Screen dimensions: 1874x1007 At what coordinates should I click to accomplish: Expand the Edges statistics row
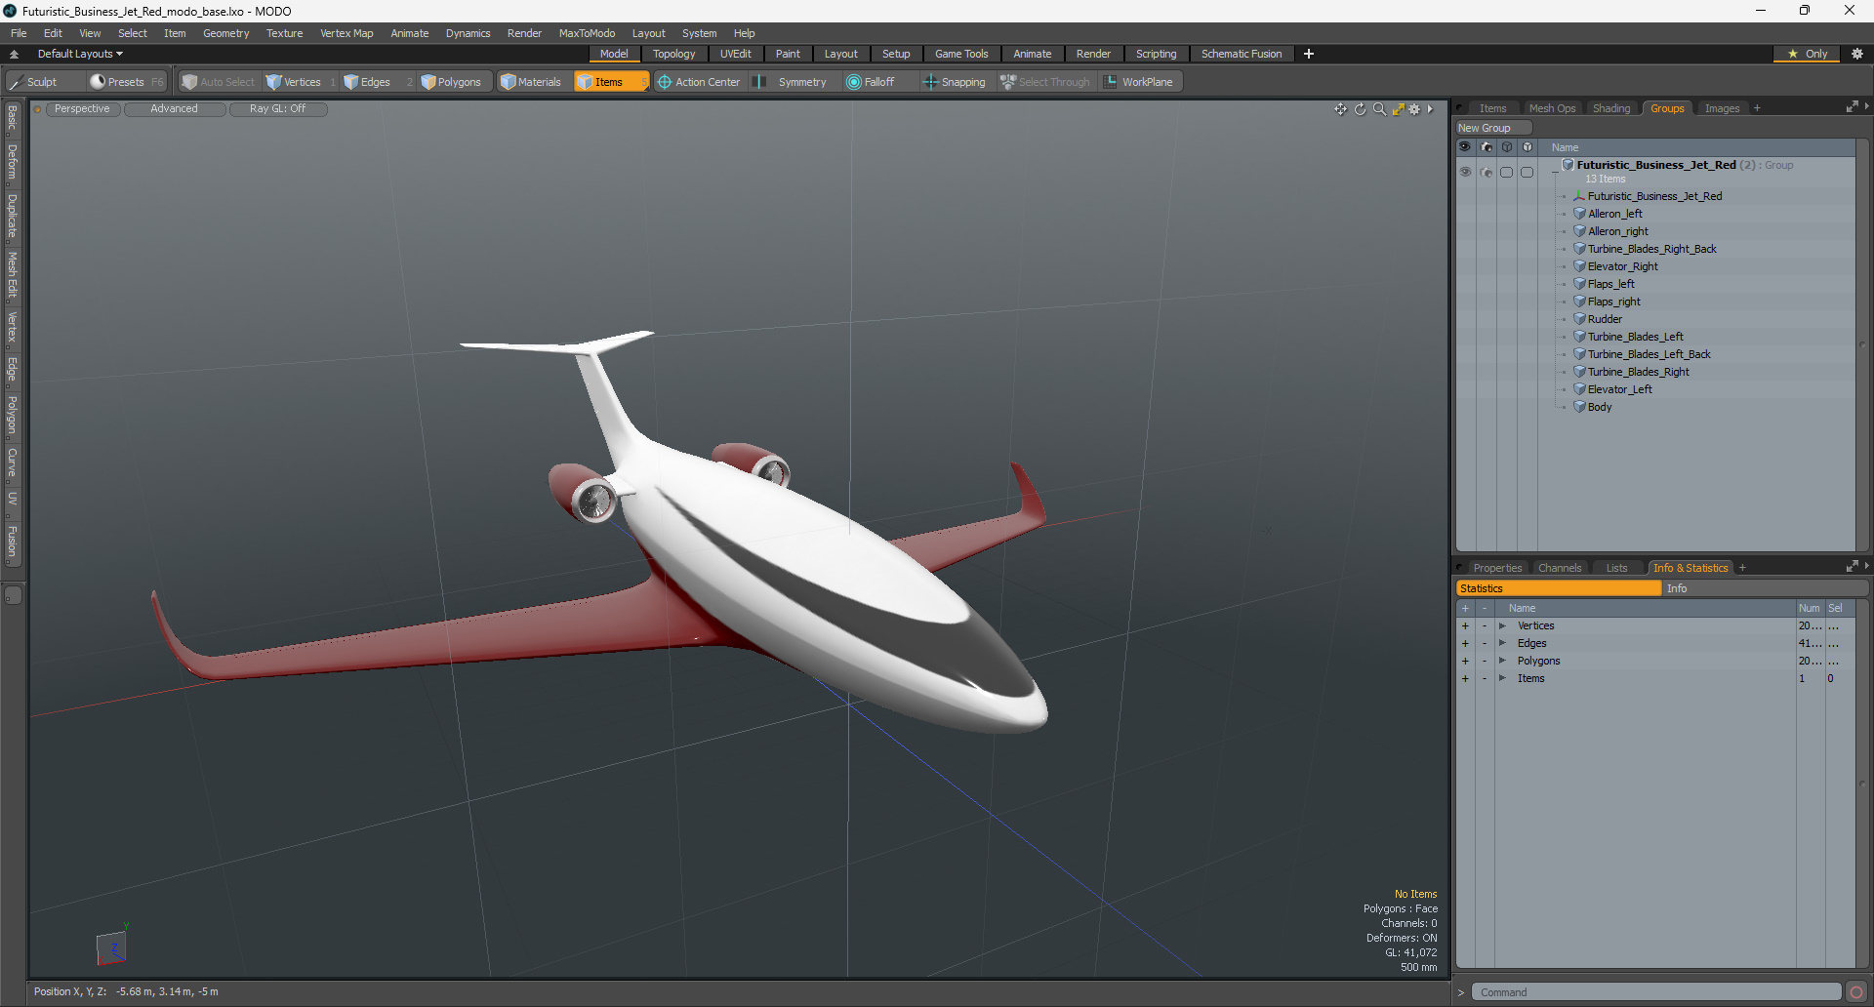pos(1502,644)
